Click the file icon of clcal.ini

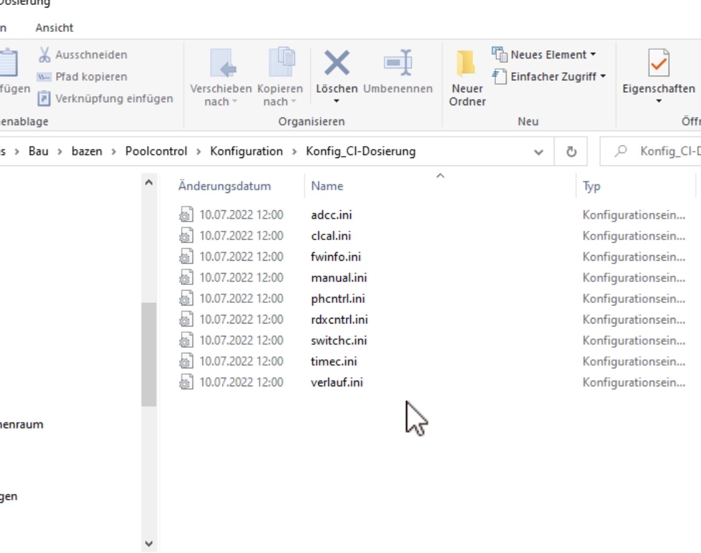point(186,236)
